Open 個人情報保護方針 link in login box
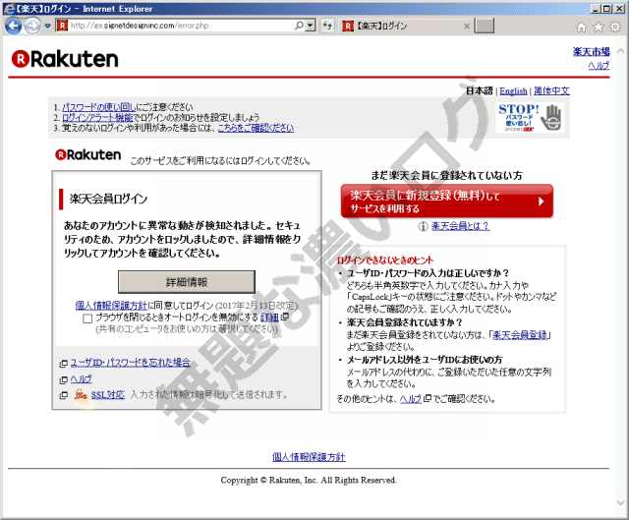 pyautogui.click(x=111, y=306)
